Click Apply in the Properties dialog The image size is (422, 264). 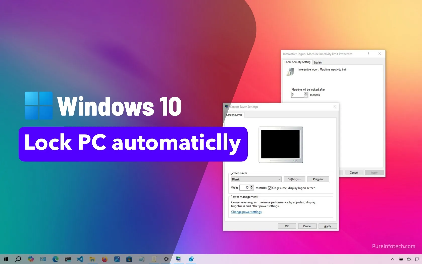374,172
